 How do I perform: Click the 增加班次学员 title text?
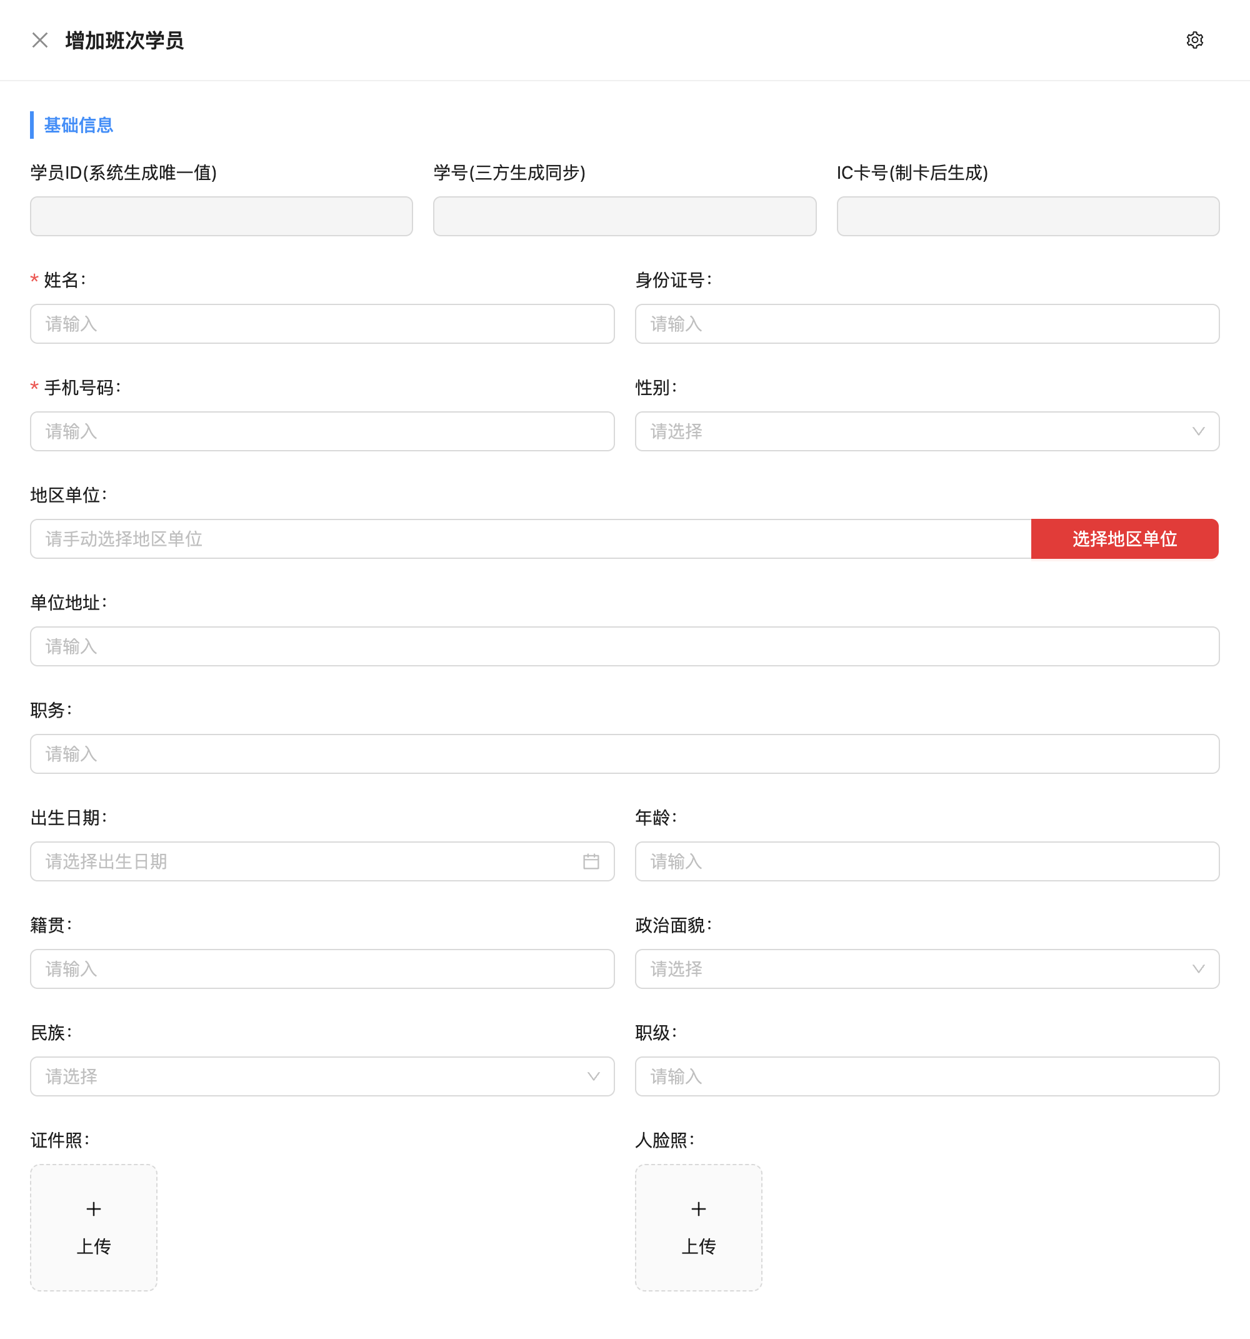[x=124, y=41]
